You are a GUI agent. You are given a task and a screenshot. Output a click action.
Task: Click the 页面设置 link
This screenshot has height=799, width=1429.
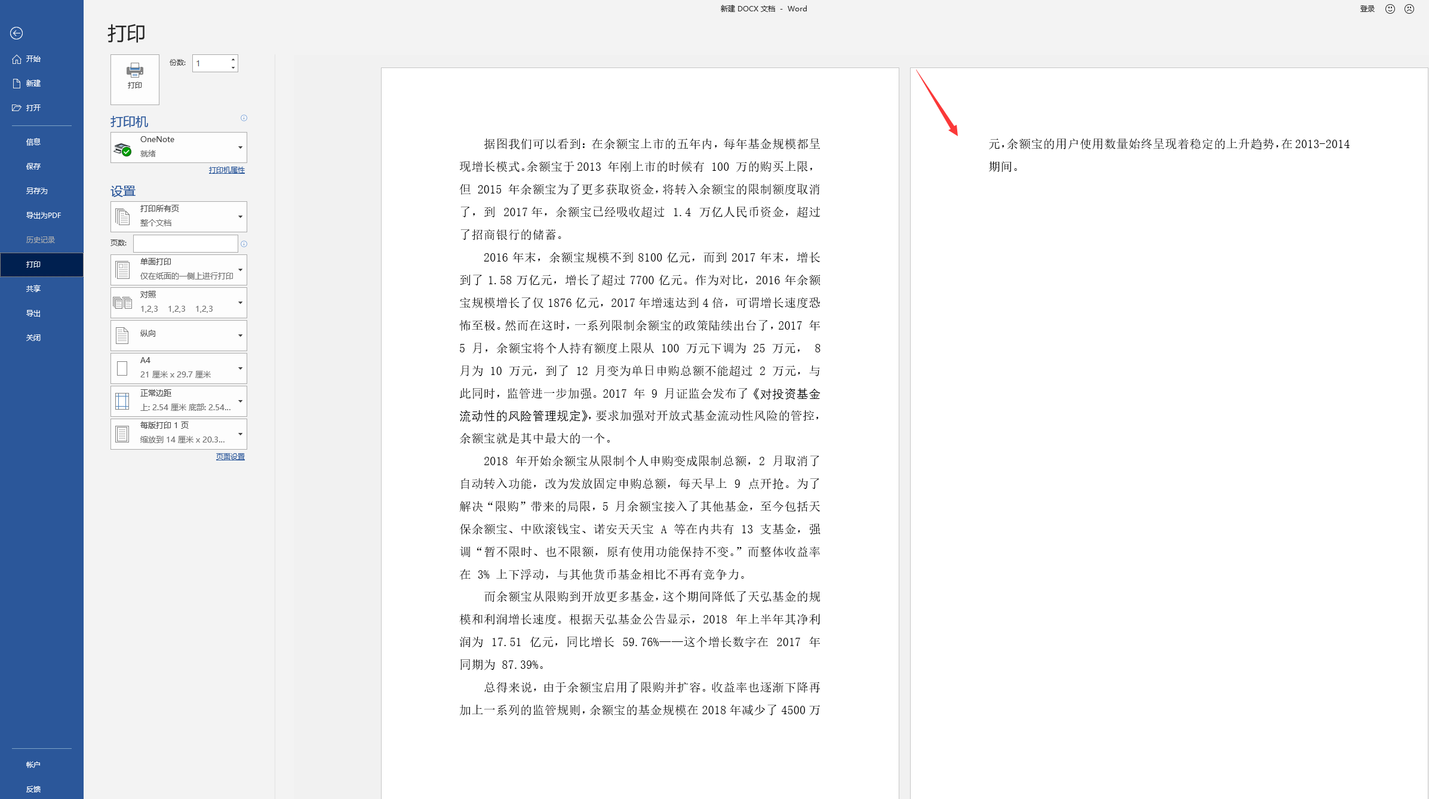[231, 457]
